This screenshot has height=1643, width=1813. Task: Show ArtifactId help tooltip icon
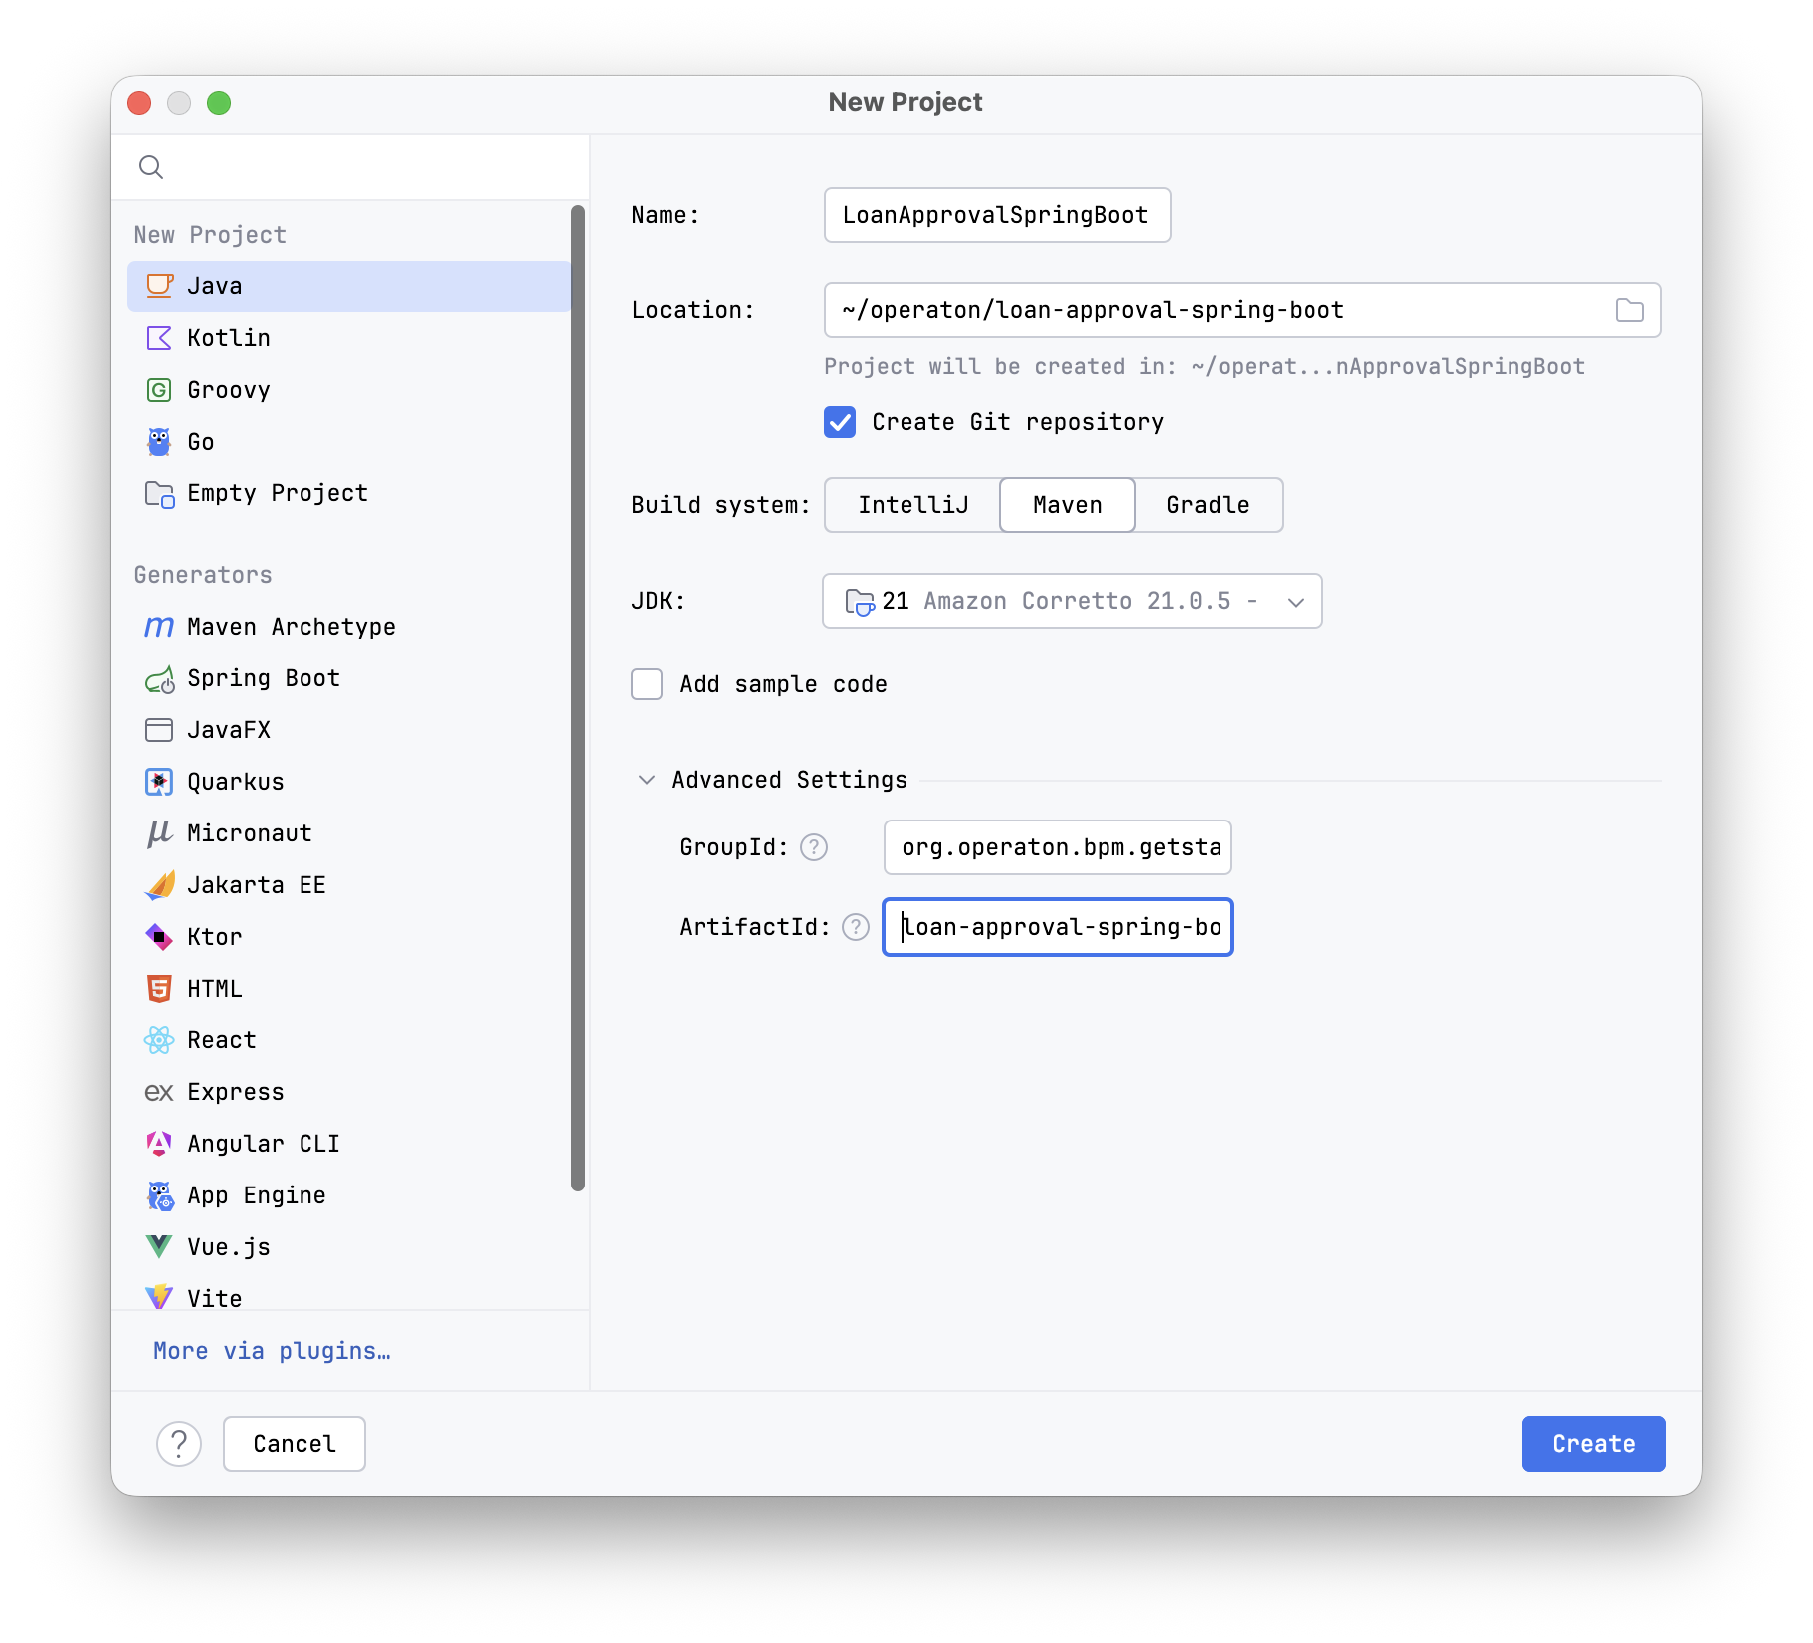pyautogui.click(x=856, y=927)
